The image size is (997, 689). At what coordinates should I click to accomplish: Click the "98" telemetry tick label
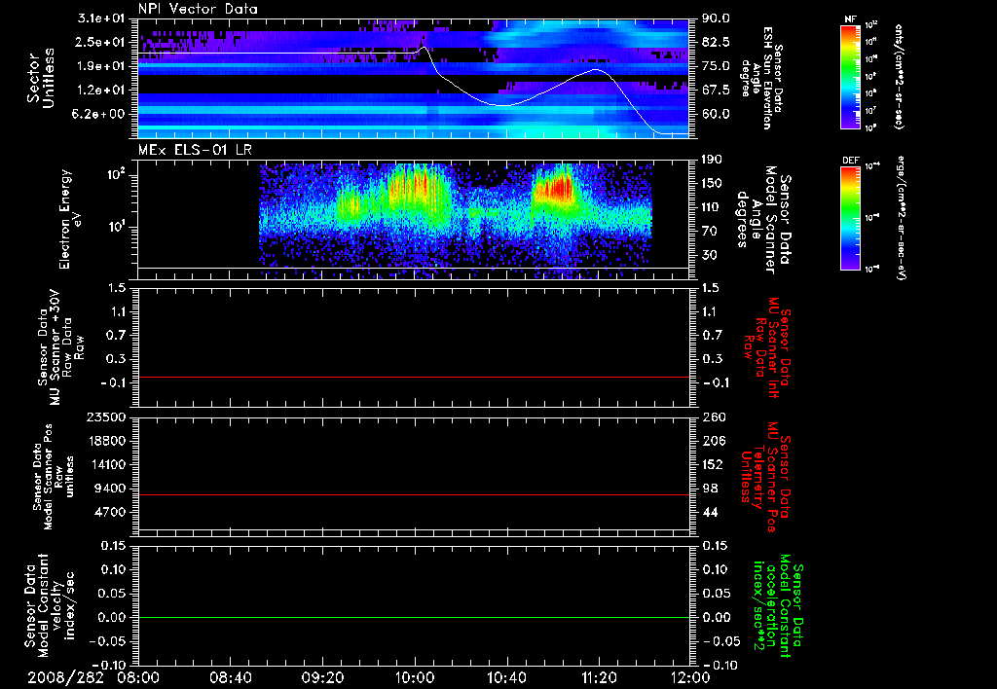(x=709, y=489)
